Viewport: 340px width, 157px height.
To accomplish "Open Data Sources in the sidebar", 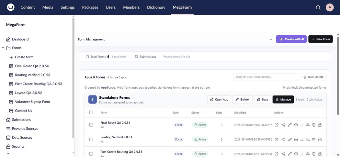I will 22,137.
